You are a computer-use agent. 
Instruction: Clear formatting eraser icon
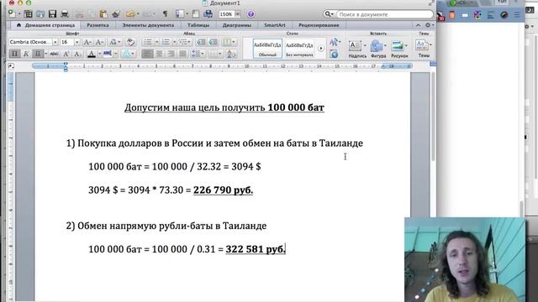pyautogui.click(x=130, y=42)
